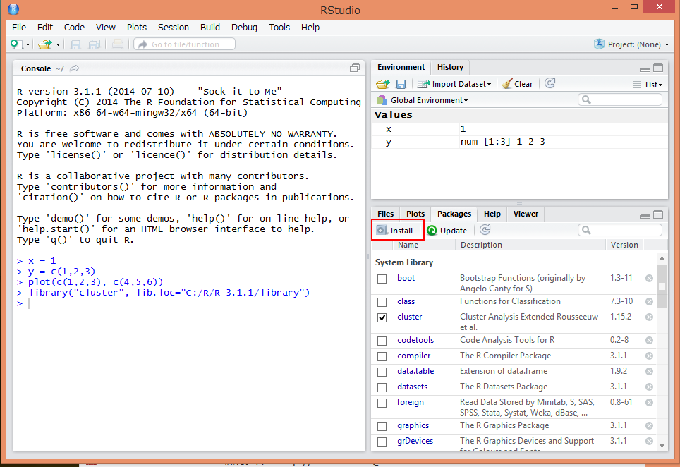Click the Packages list scrollbar down arrow
The height and width of the screenshot is (467, 680).
pos(662,444)
